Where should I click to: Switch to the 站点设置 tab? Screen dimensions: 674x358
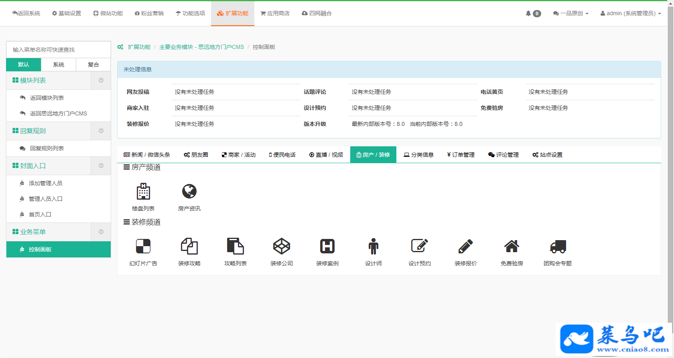pyautogui.click(x=548, y=155)
